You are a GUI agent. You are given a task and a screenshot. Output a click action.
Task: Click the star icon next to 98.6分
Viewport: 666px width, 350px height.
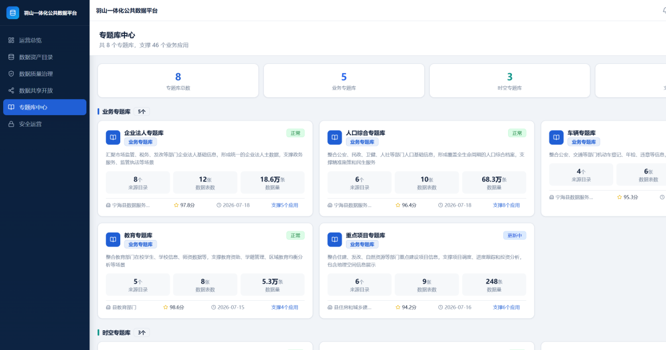pyautogui.click(x=166, y=307)
